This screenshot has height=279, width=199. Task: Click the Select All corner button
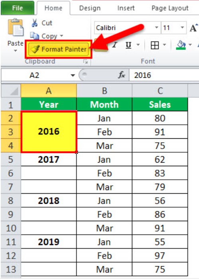[x=11, y=91]
